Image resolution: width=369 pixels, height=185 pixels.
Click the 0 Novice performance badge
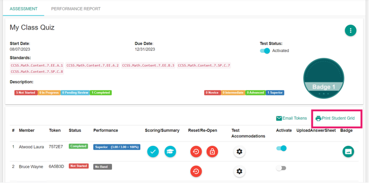pyautogui.click(x=212, y=92)
